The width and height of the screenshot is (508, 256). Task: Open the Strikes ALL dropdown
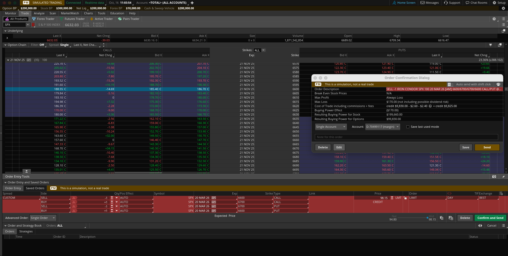click(x=259, y=50)
